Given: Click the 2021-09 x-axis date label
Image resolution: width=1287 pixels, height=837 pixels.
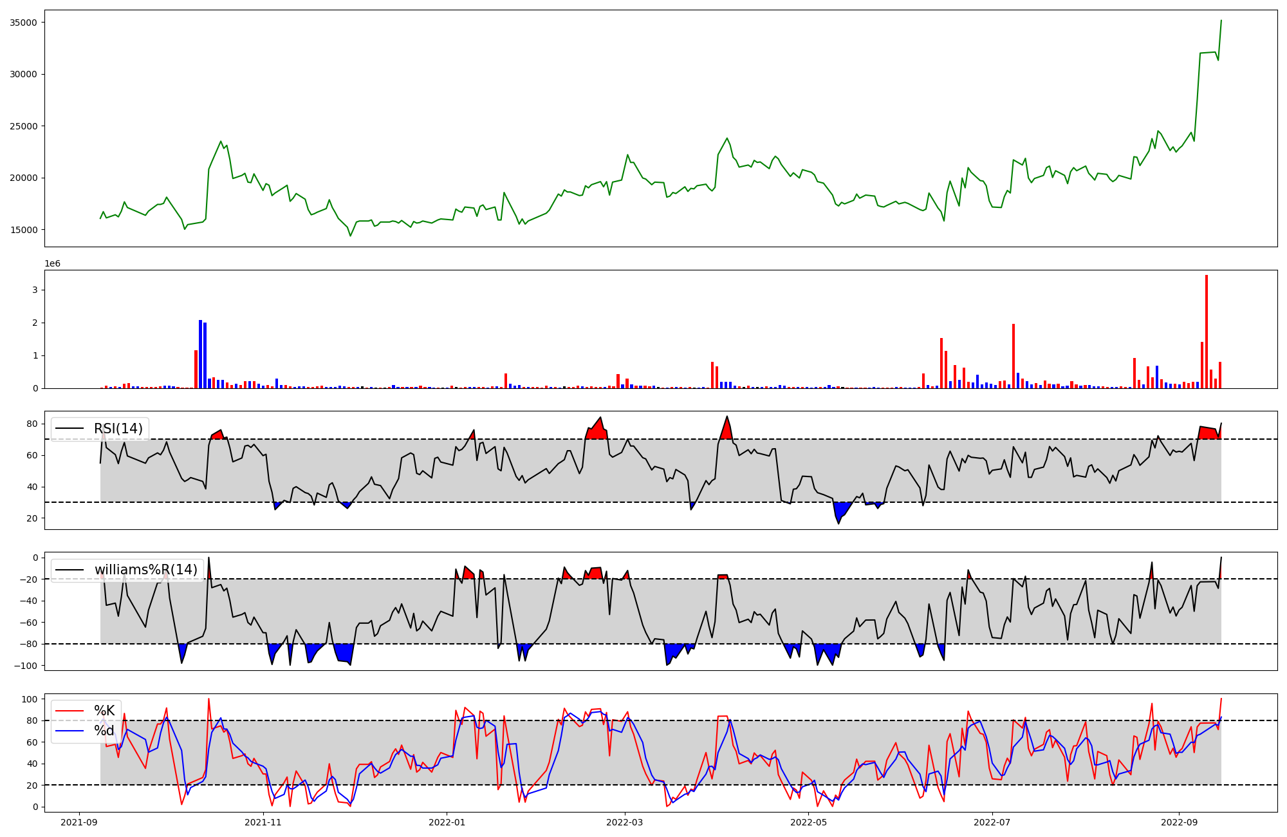Looking at the screenshot, I should click(x=79, y=822).
